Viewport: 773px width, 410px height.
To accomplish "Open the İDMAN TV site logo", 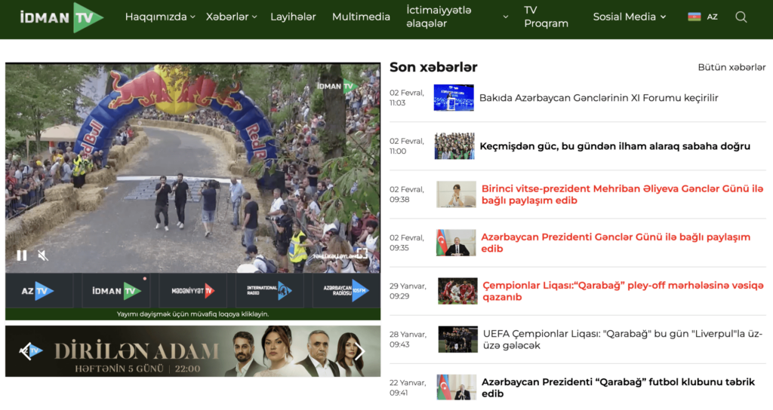I will [x=62, y=18].
